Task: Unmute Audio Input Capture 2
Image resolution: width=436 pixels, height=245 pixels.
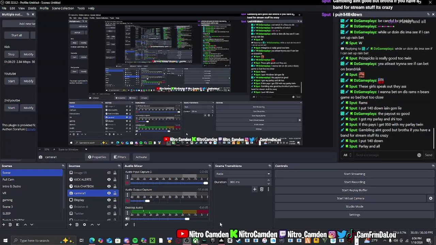Action: tap(127, 183)
